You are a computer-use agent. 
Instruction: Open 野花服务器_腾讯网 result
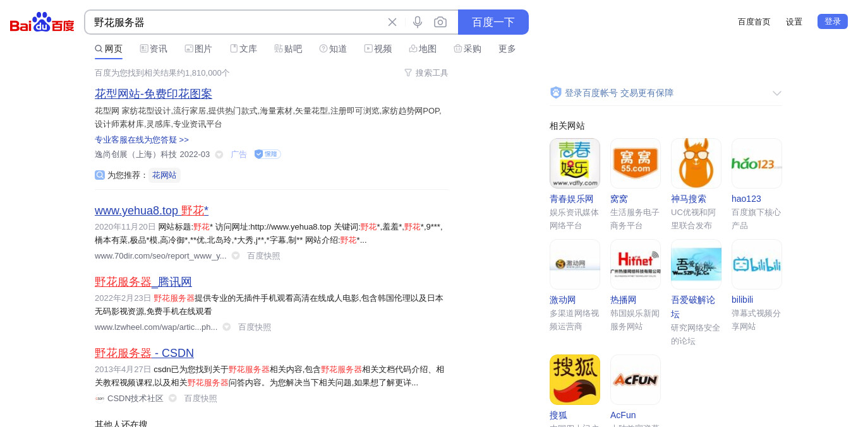[x=143, y=282]
